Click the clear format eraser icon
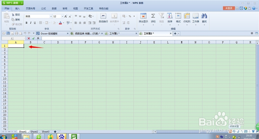The image size is (259, 139). (x=68, y=23)
